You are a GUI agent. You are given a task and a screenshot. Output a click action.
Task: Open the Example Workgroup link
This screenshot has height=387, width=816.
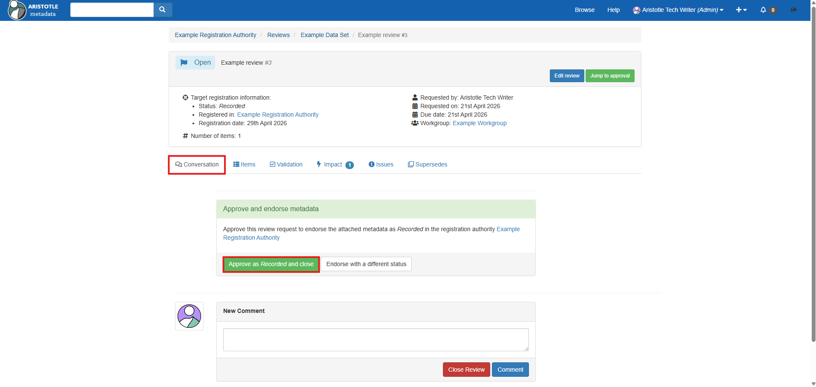click(480, 123)
